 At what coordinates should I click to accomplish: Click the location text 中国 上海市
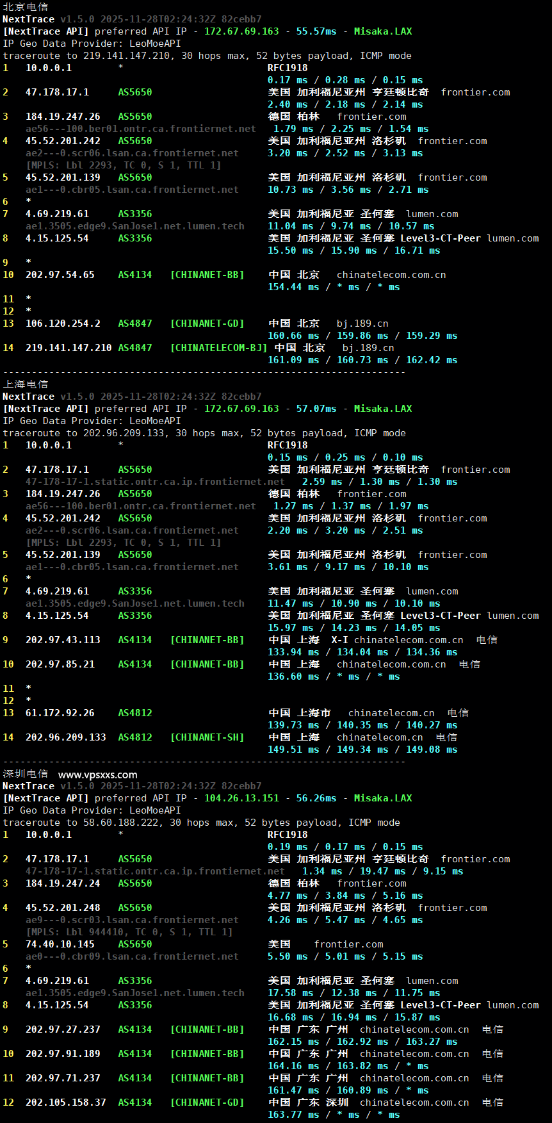[299, 713]
